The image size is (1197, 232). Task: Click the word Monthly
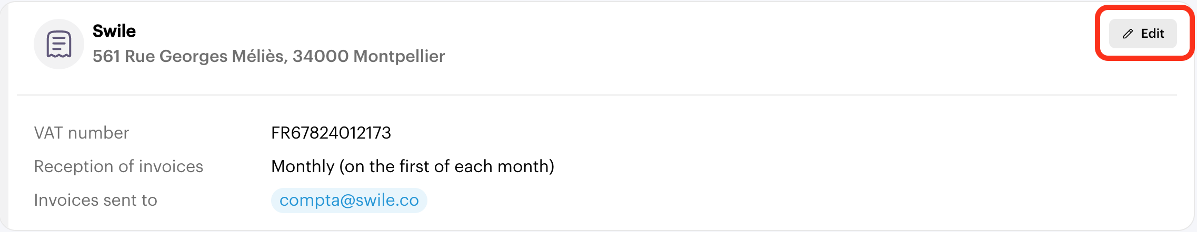tap(303, 166)
